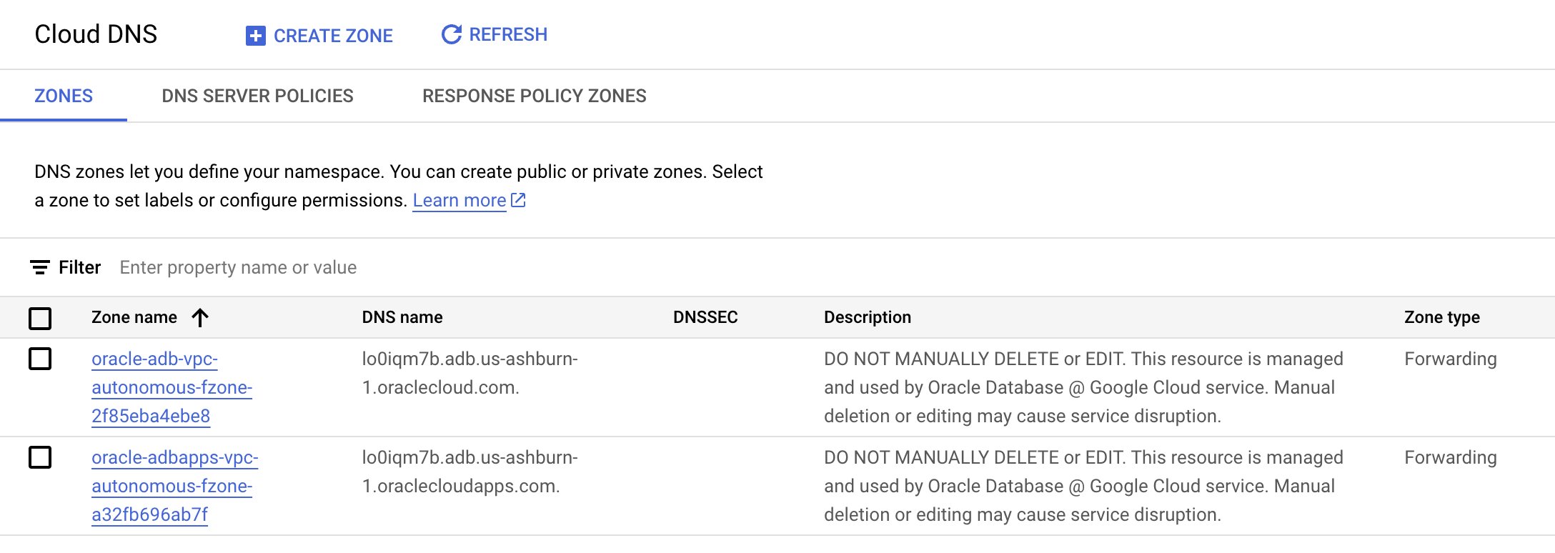The image size is (1555, 553).
Task: Click the REFRESH button label
Action: pyautogui.click(x=508, y=34)
